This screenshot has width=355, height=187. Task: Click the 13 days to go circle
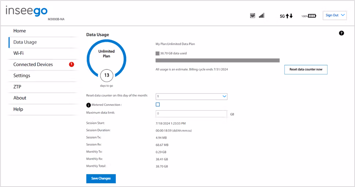[107, 75]
